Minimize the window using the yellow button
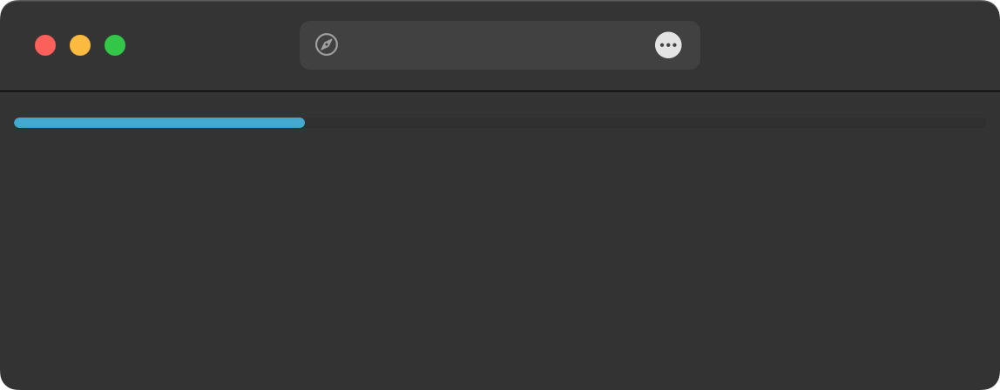Screen dimensions: 1000x390 tap(80, 45)
